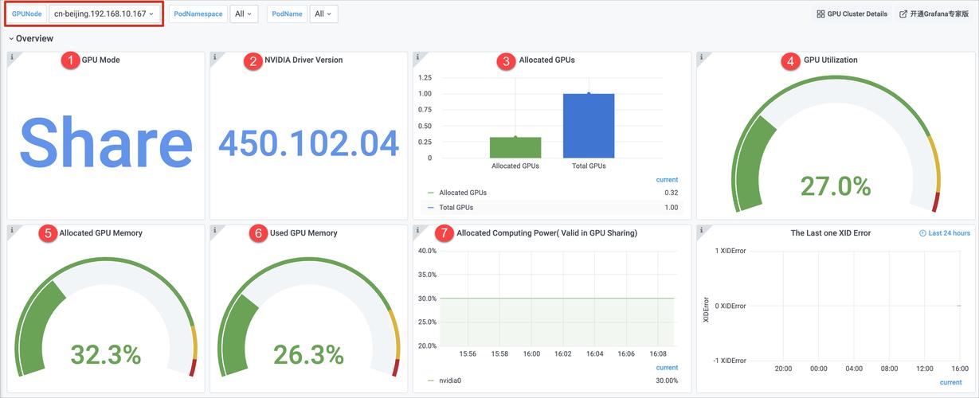
Task: Click the GPUNode variable label
Action: tap(27, 14)
